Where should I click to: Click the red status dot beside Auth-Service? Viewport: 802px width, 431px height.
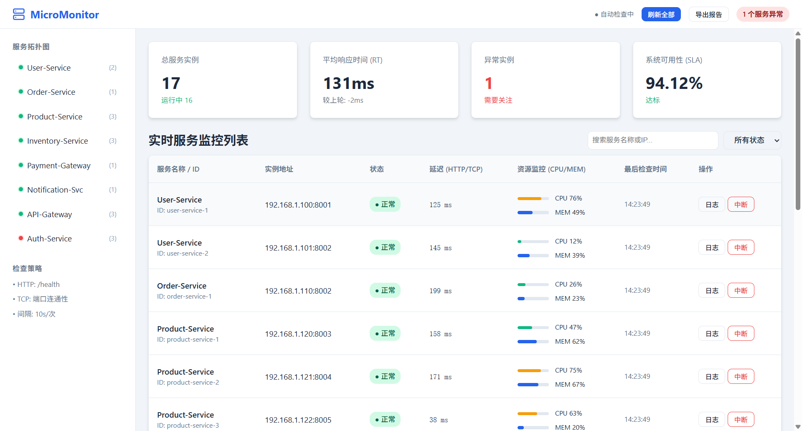pos(21,238)
